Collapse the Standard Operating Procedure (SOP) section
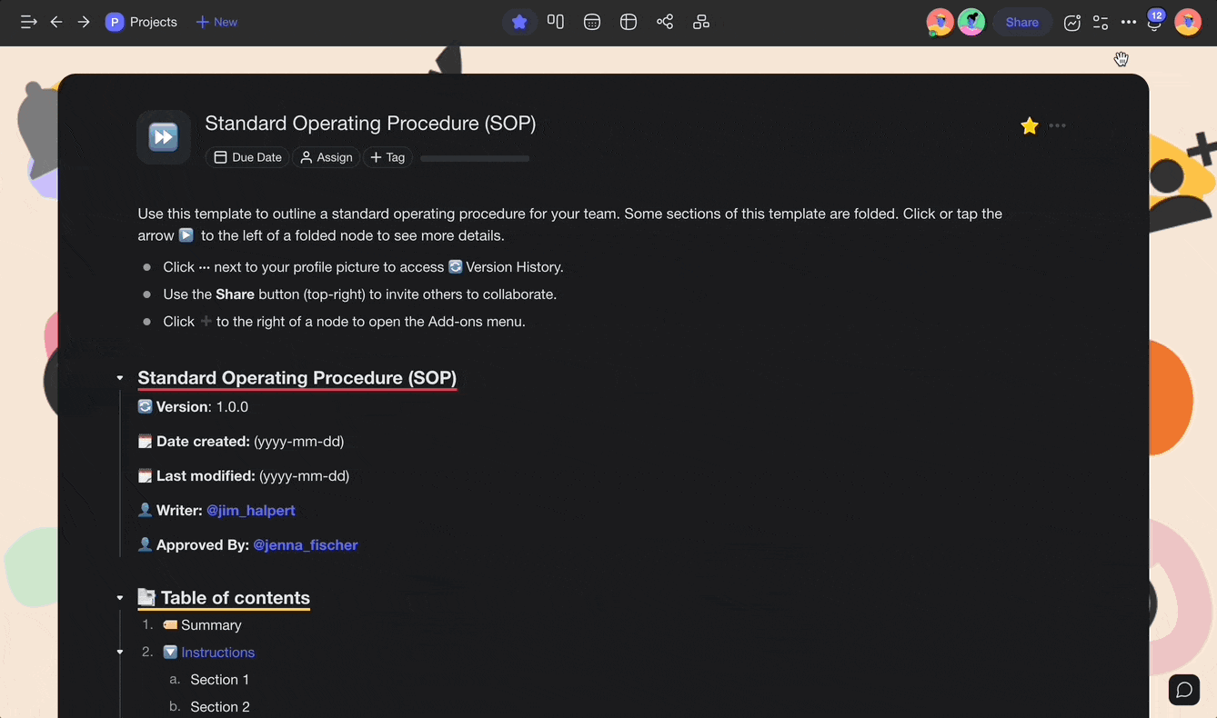Screen dimensions: 1217x718 tap(120, 378)
